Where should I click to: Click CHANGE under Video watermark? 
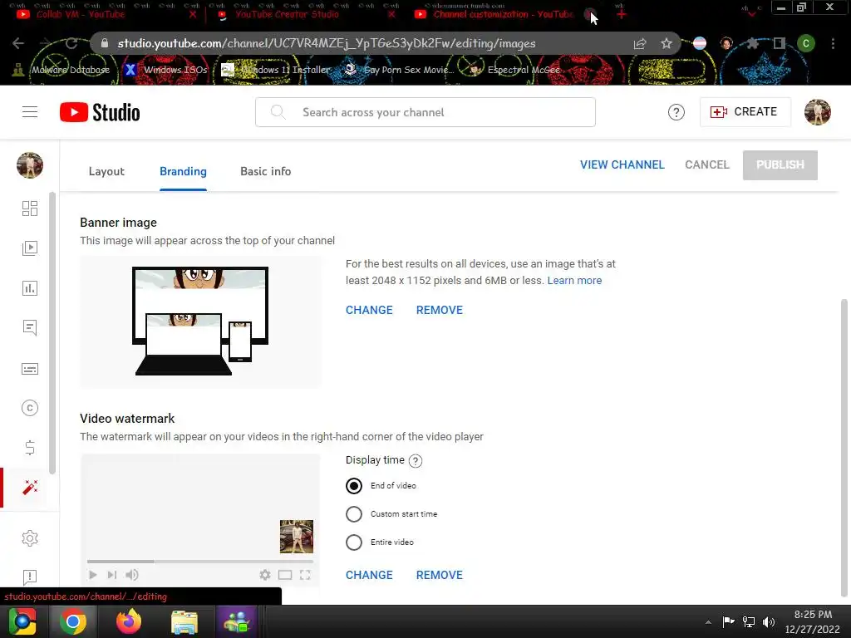click(369, 575)
